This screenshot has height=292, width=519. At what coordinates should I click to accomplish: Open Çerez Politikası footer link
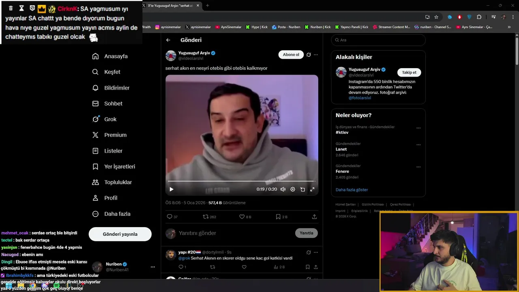tap(400, 204)
